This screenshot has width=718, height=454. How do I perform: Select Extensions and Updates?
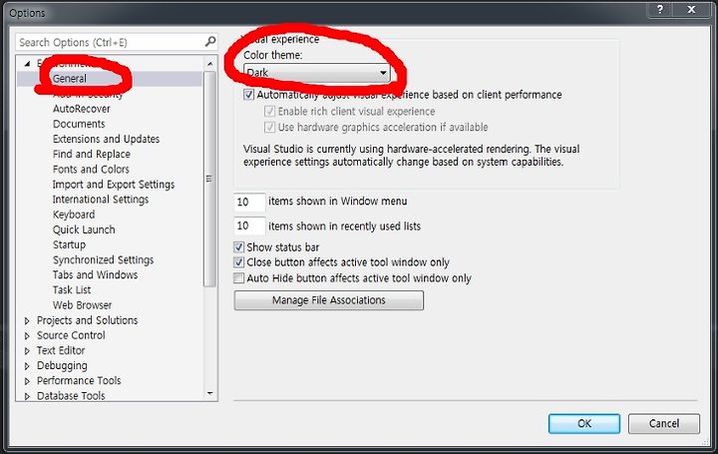(x=107, y=139)
